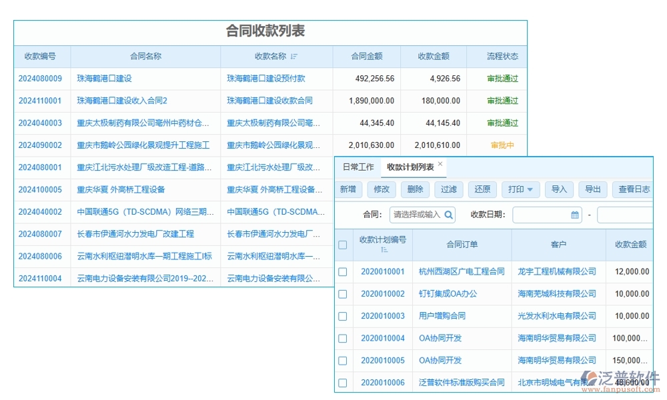Export the list with 导出
The height and width of the screenshot is (400, 667).
[592, 189]
